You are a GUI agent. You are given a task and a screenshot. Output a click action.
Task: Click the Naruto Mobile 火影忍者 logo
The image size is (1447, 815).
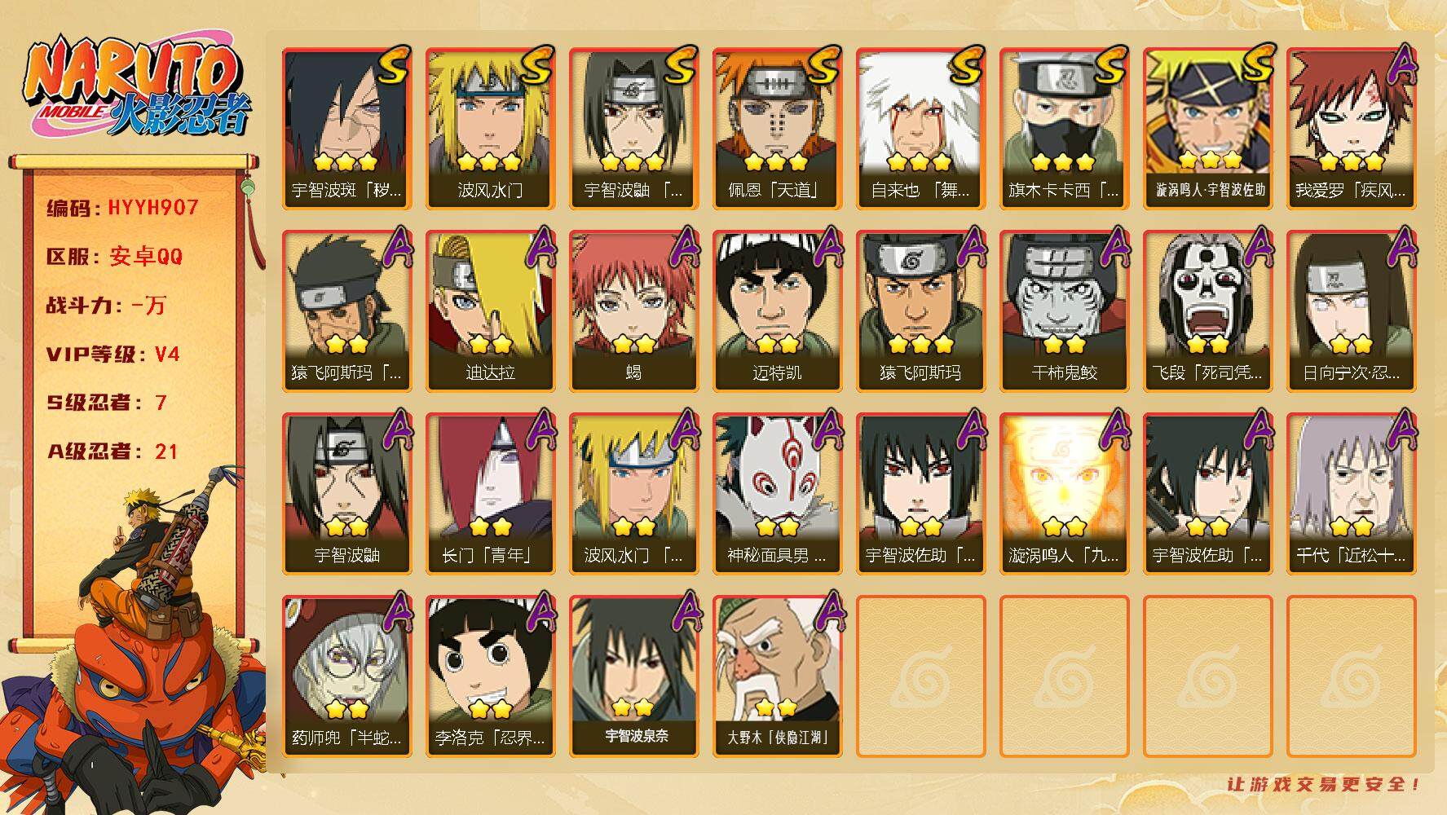(x=138, y=90)
